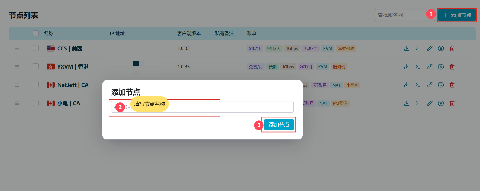Open terminal icon for YXVM | 香港 row
Viewport: 480px width, 191px height.
[x=418, y=67]
